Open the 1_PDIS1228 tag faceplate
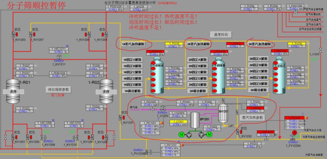This screenshot has width=327, height=159. click(114, 8)
